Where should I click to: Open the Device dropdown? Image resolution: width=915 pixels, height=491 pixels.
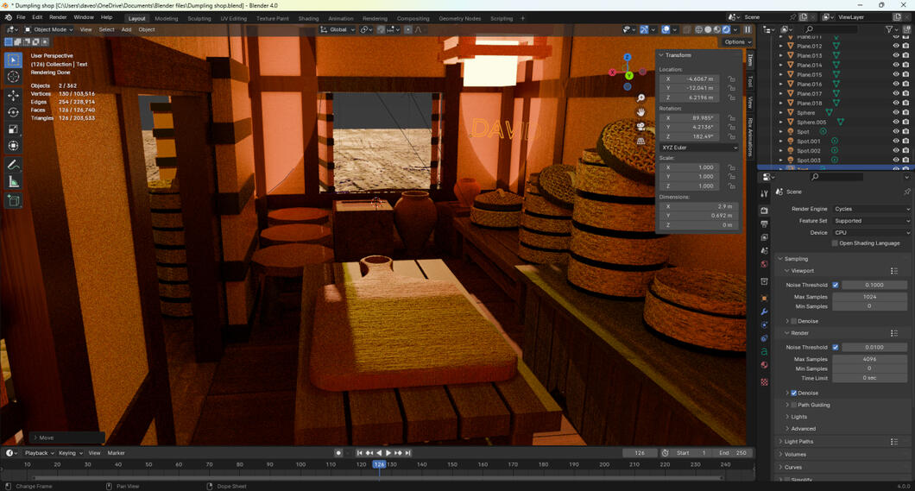pos(871,233)
